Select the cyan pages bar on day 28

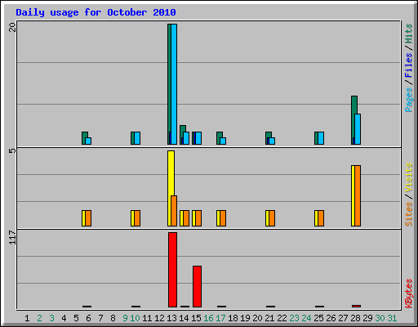click(358, 129)
